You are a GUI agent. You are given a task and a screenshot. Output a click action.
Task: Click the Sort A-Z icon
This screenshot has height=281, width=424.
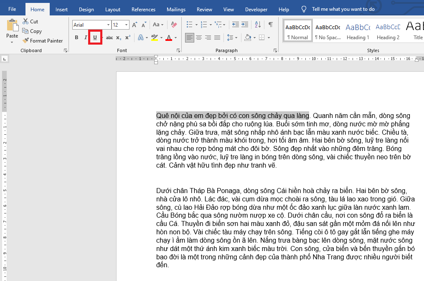click(x=258, y=25)
